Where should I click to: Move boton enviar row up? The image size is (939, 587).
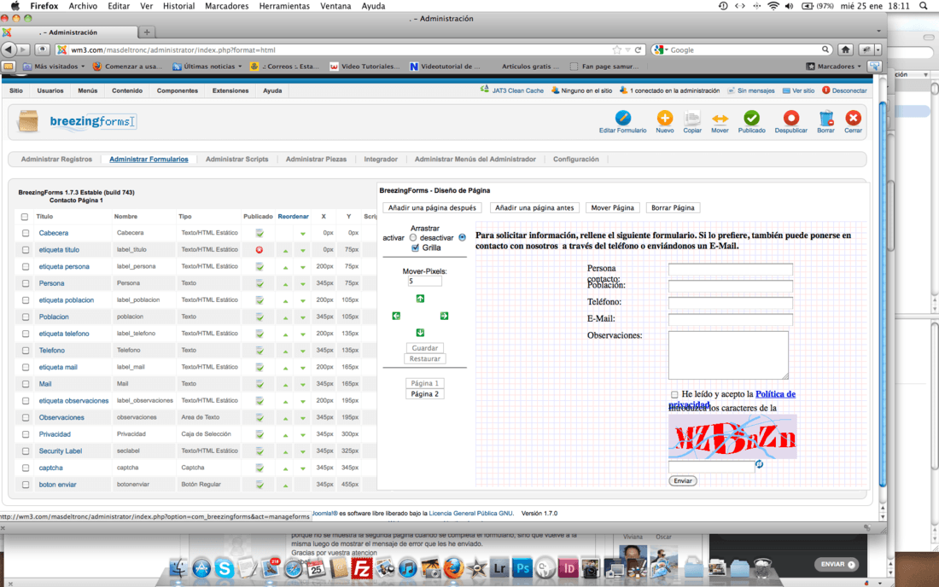coord(286,485)
